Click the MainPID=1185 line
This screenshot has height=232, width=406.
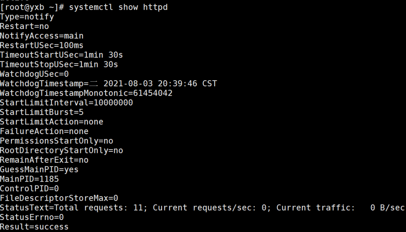[29, 179]
